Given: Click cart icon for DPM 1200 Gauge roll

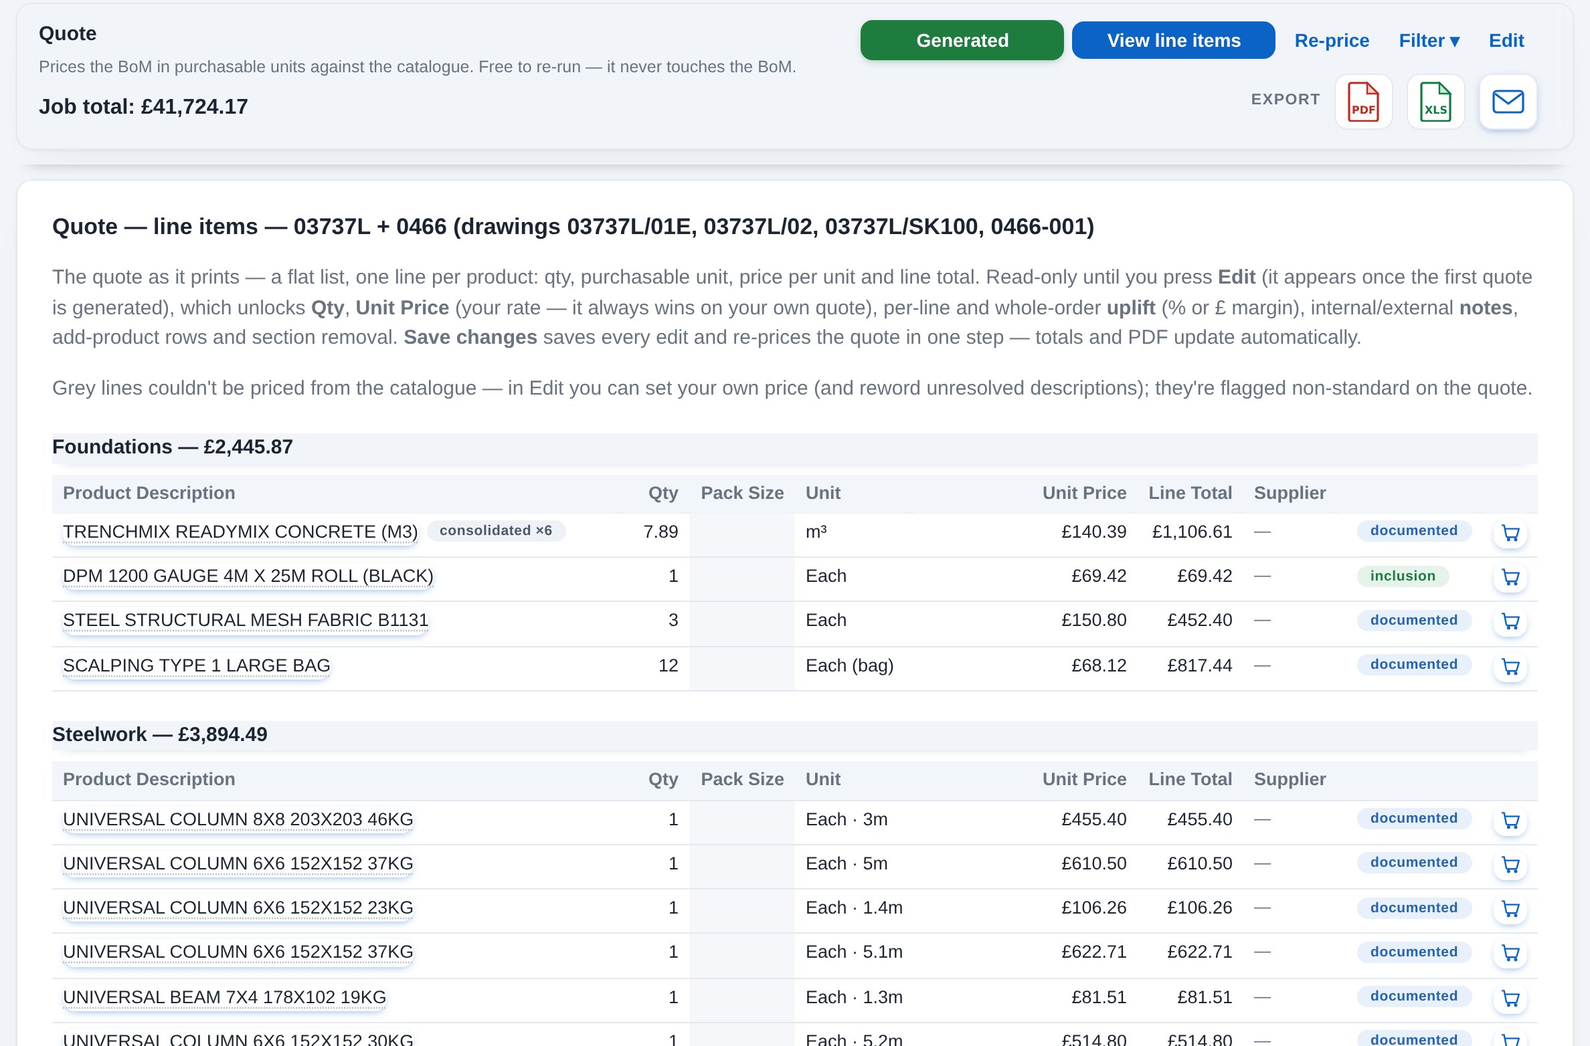Looking at the screenshot, I should tap(1510, 577).
